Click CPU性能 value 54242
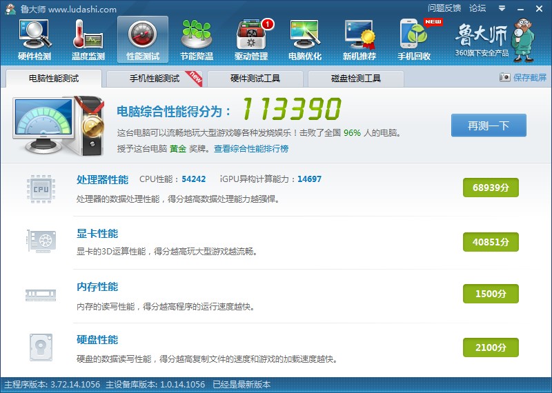The height and width of the screenshot is (393, 552). 194,179
